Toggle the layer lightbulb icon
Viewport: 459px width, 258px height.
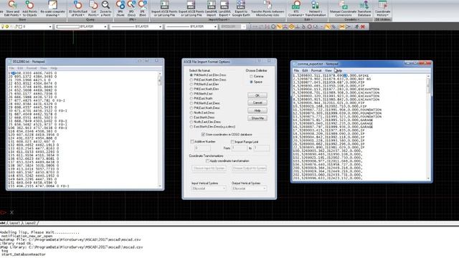click(3, 27)
